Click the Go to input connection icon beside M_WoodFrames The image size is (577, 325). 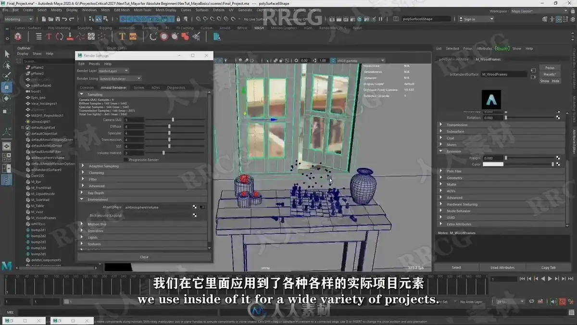533,71
